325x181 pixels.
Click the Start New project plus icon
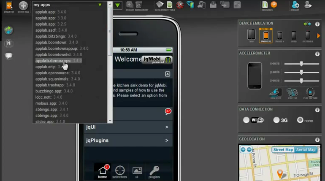23,5
